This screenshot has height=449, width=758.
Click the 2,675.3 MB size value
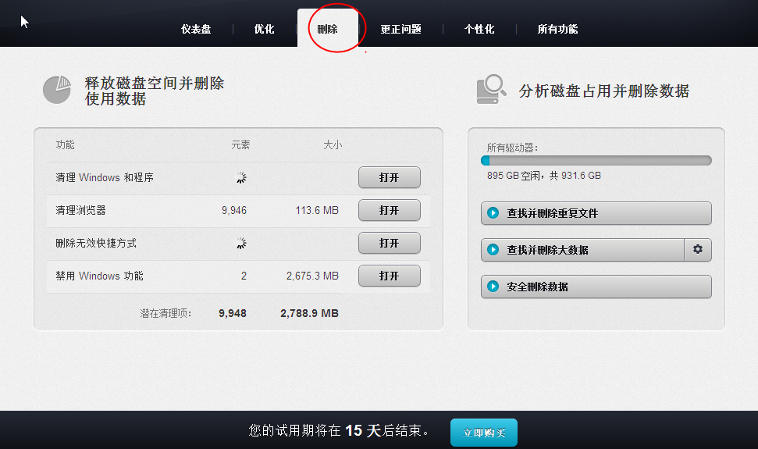pos(312,276)
